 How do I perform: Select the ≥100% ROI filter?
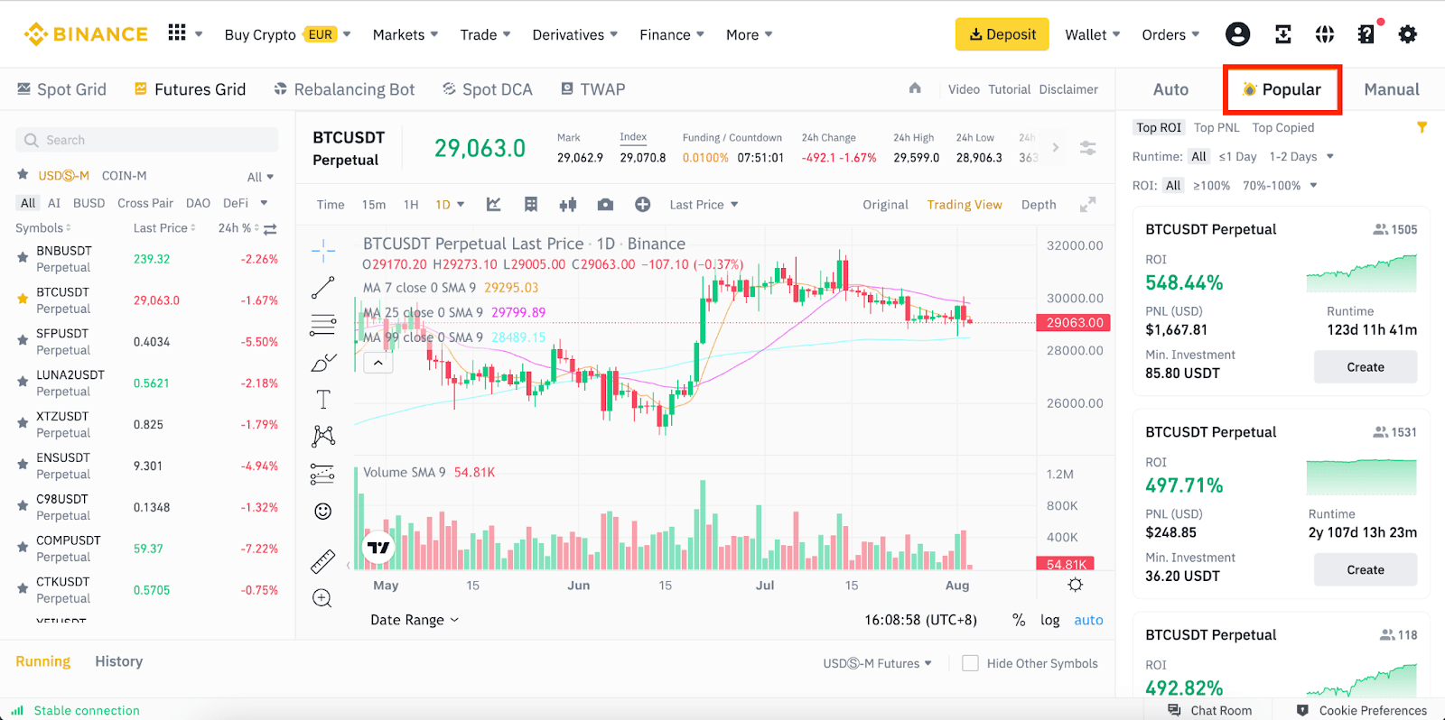[x=1211, y=185]
